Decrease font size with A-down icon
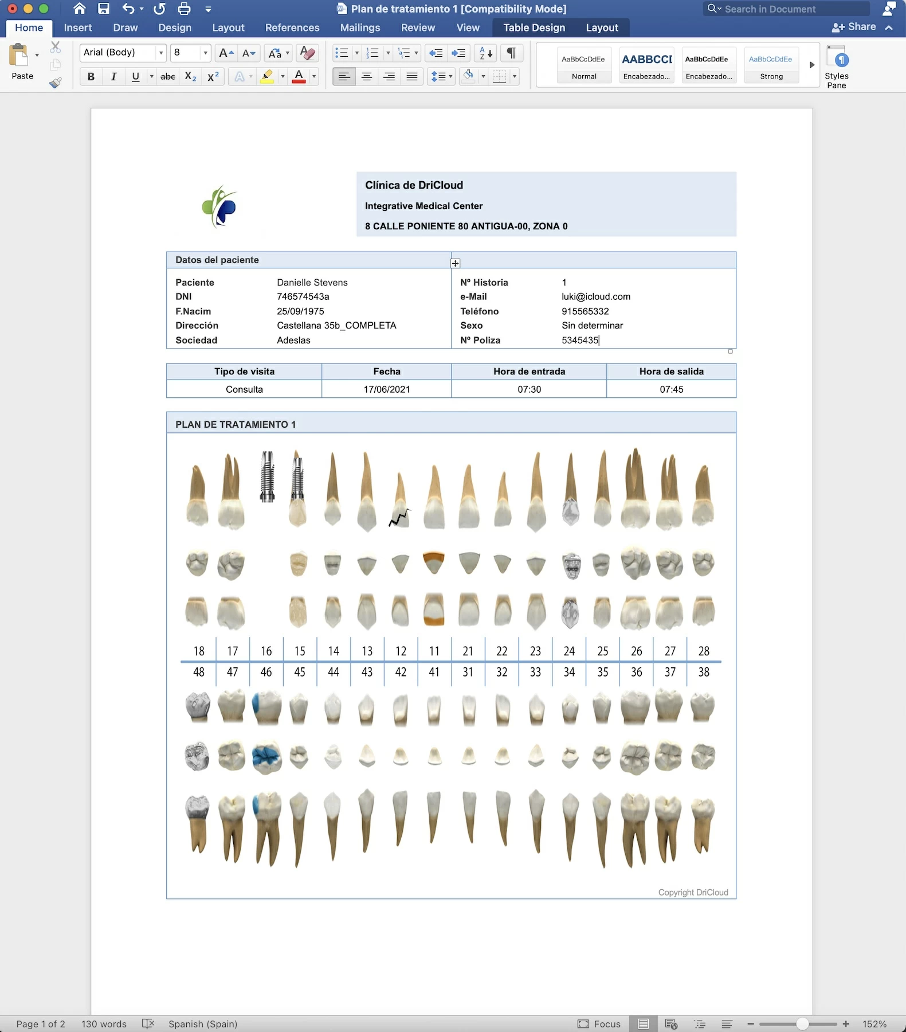Screen dimensions: 906x1032 tap(249, 53)
